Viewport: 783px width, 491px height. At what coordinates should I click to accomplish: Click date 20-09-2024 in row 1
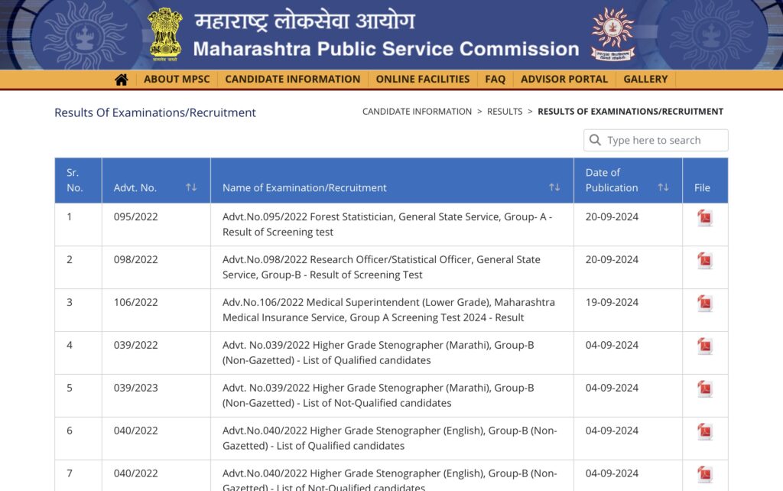612,216
